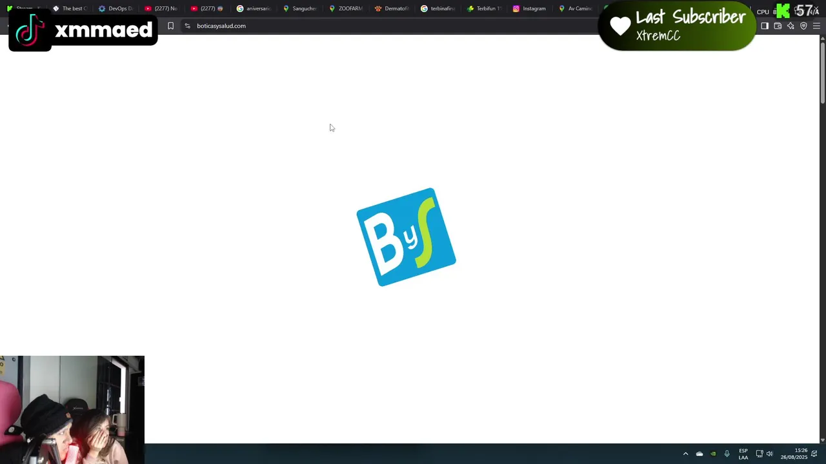The width and height of the screenshot is (826, 464).
Task: Switch to the terbinafina Google tab
Action: [x=438, y=8]
